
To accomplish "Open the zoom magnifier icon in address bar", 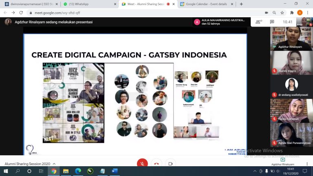I will click(x=274, y=13).
